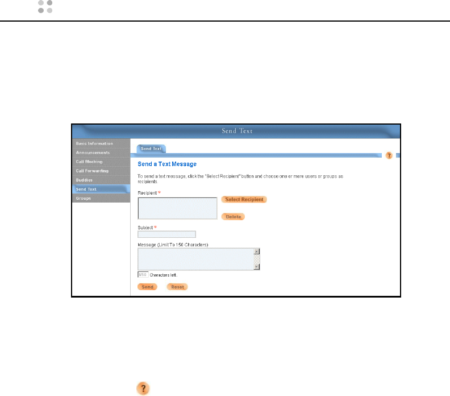This screenshot has height=396, width=450.
Task: Click the Send button
Action: pyautogui.click(x=147, y=287)
